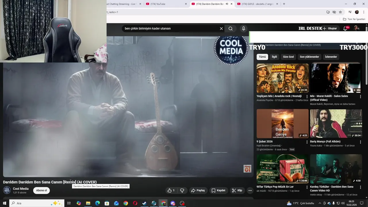Open Microsoft Store from the taskbar
The image size is (368, 207).
click(107, 203)
